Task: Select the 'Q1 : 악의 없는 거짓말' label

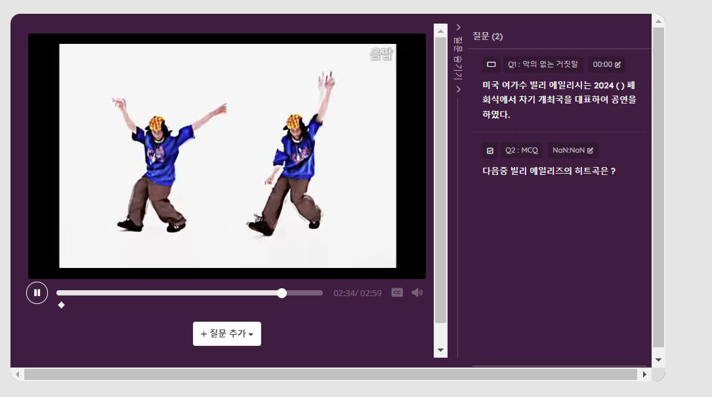Action: click(x=543, y=64)
